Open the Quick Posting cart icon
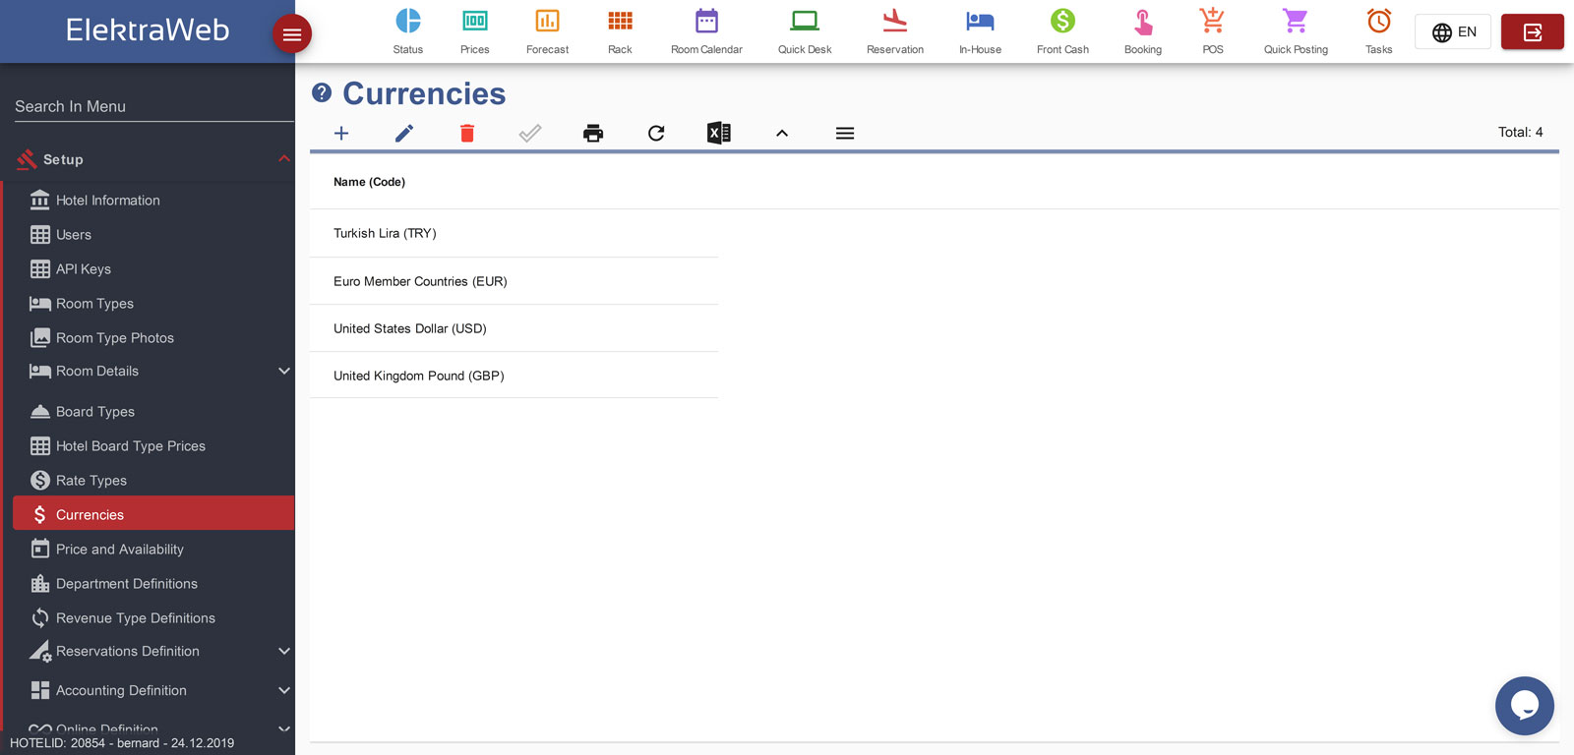1574x755 pixels. pos(1296,22)
